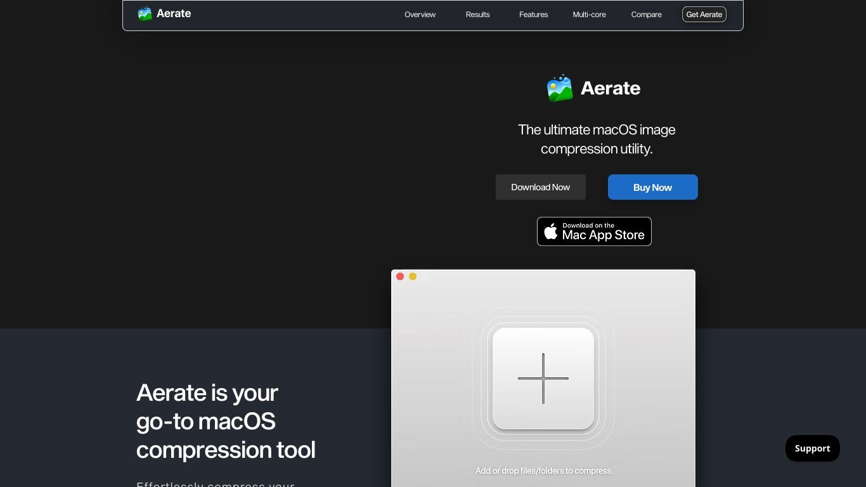Open the Compare nav link
The height and width of the screenshot is (487, 866).
pyautogui.click(x=647, y=15)
